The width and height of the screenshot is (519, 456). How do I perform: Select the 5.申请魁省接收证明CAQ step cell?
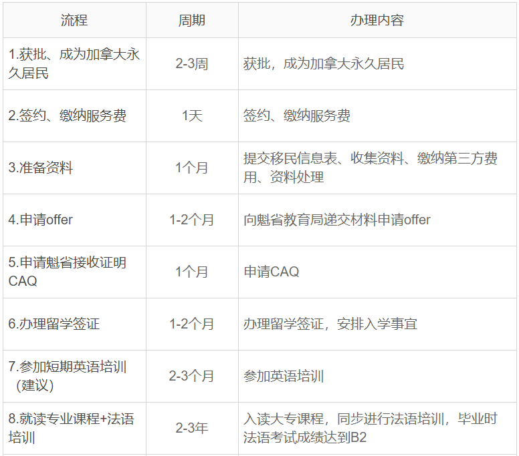[68, 272]
